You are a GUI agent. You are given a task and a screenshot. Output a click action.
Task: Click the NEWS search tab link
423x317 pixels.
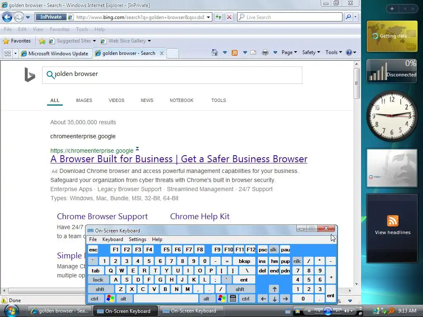coord(147,100)
